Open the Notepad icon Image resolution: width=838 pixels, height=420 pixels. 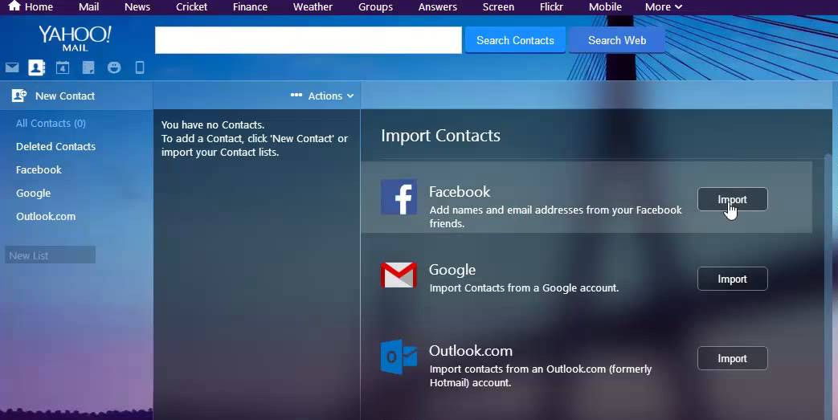88,67
